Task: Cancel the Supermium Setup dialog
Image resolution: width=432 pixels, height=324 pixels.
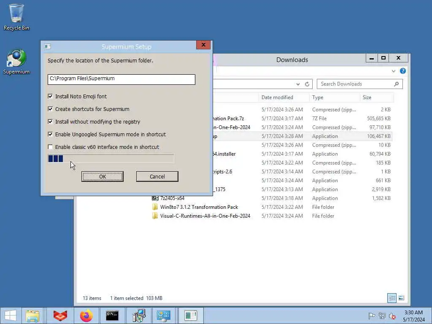Action: (x=157, y=177)
